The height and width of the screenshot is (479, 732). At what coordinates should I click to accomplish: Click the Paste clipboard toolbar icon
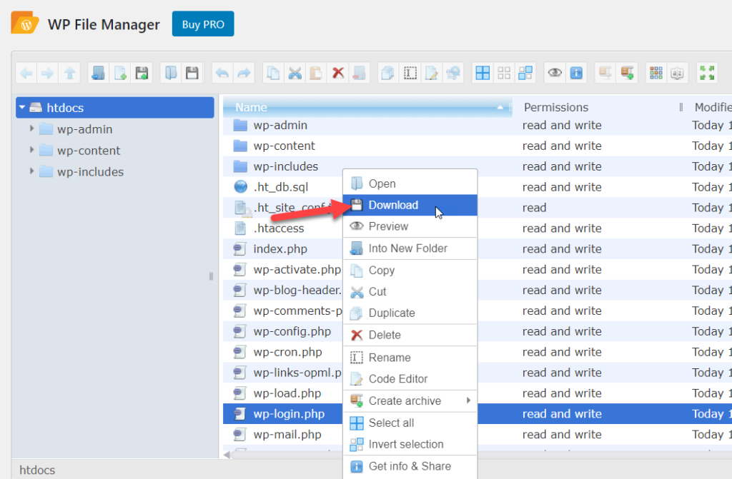pyautogui.click(x=316, y=74)
